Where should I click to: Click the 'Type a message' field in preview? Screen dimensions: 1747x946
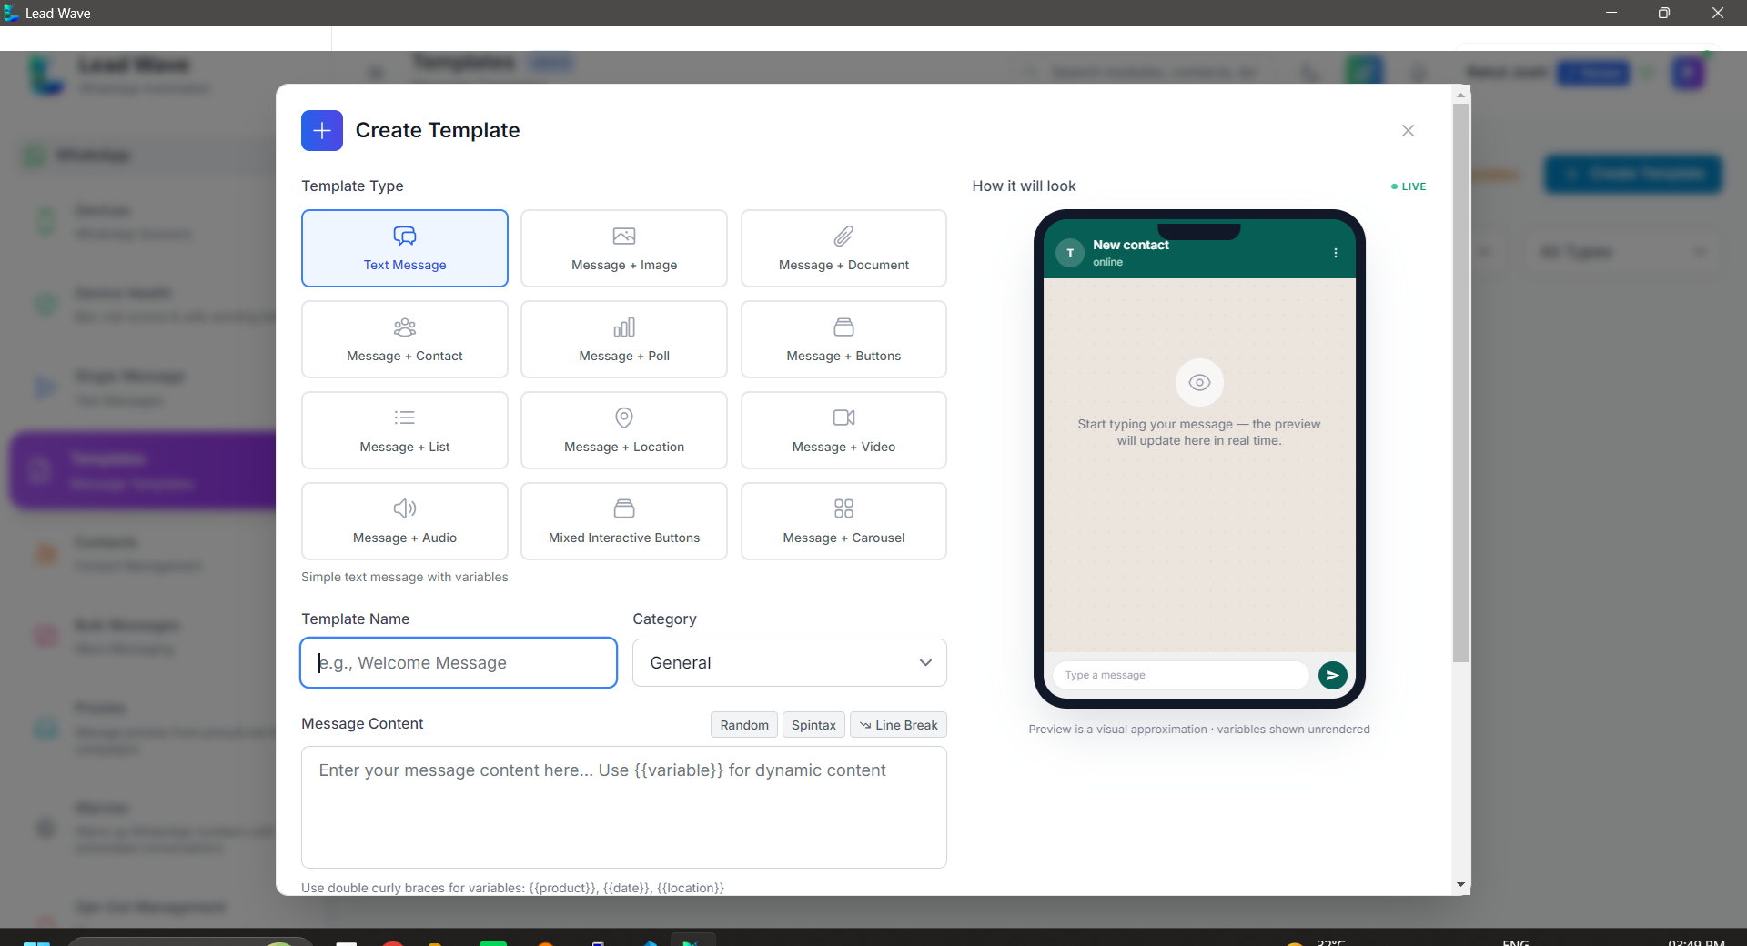(1180, 675)
